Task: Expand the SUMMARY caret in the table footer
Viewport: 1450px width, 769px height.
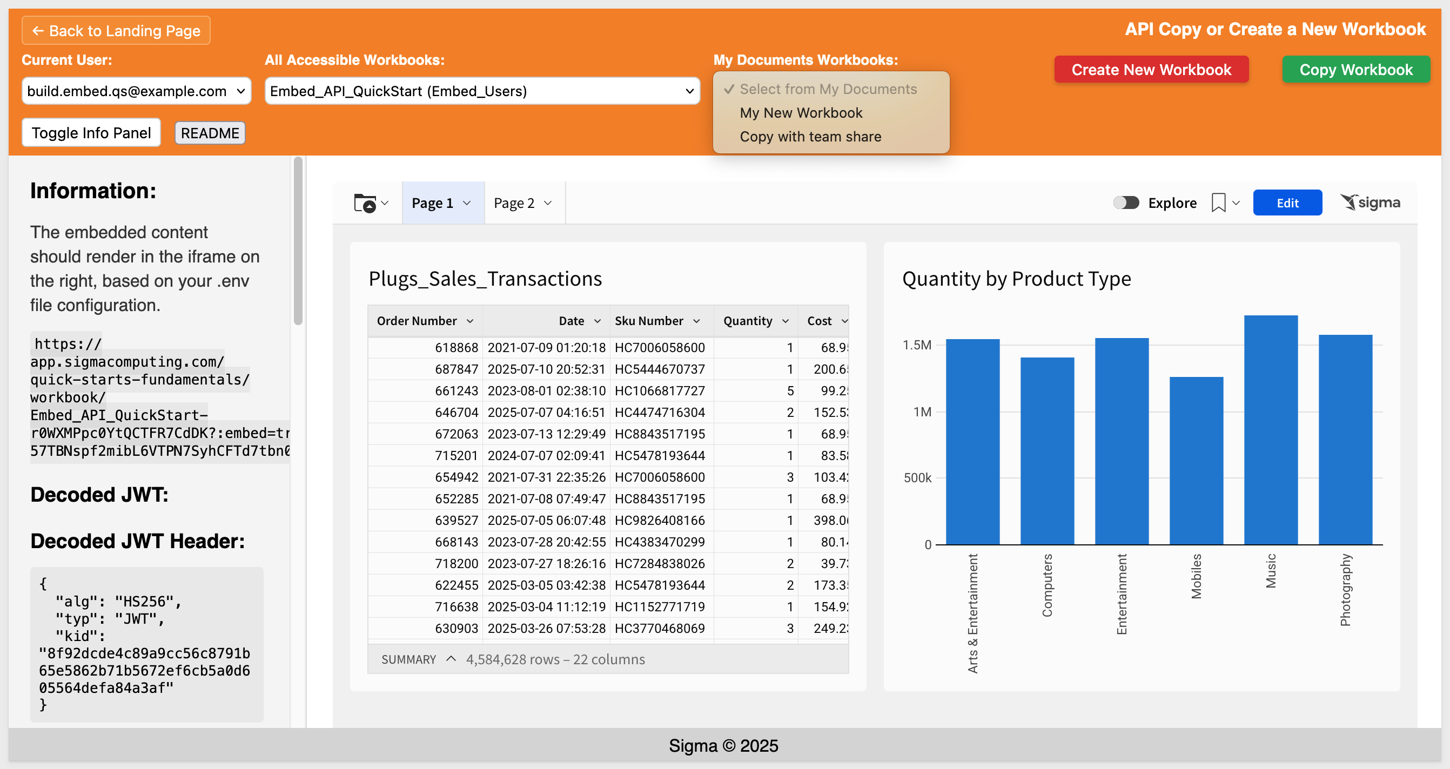Action: [451, 659]
